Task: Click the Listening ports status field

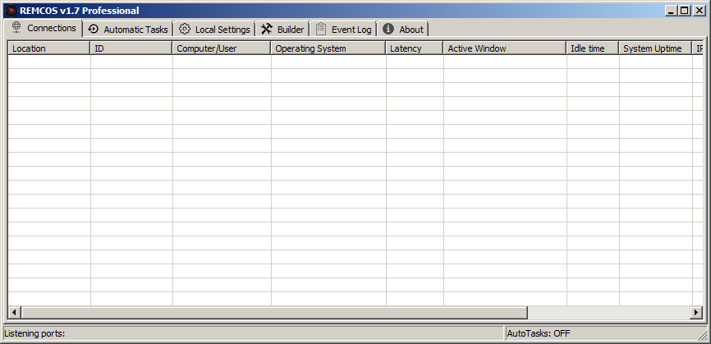Action: click(x=253, y=333)
